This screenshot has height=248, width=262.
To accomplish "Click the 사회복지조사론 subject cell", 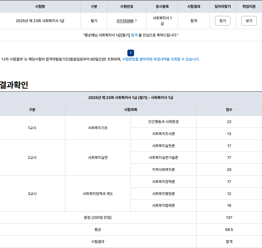I will [163, 134].
